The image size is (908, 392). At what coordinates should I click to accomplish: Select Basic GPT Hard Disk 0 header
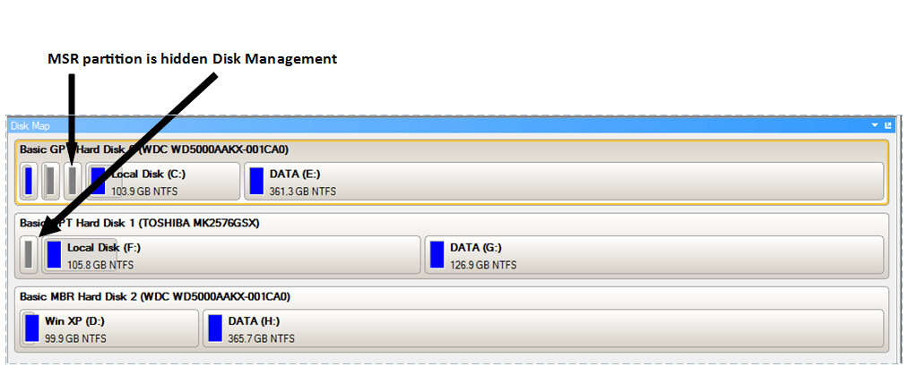(x=154, y=149)
